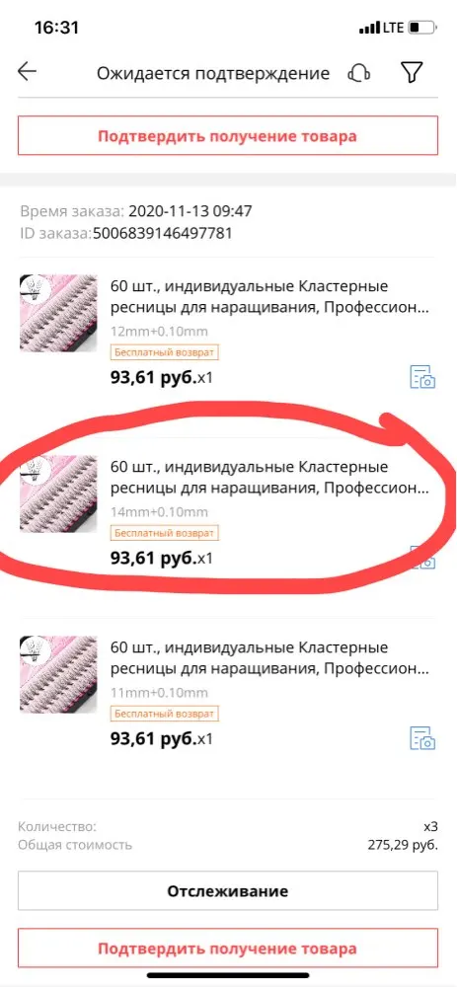Viewport: 457px width, 987px height.
Task: Open the 12mm product title link
Action: 268,298
